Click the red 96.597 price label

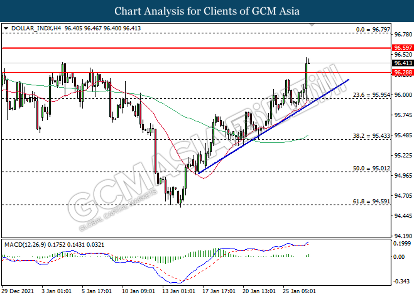[x=403, y=48]
